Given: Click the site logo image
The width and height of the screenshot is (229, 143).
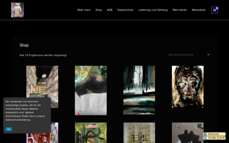Looking at the screenshot, I should point(18,10).
